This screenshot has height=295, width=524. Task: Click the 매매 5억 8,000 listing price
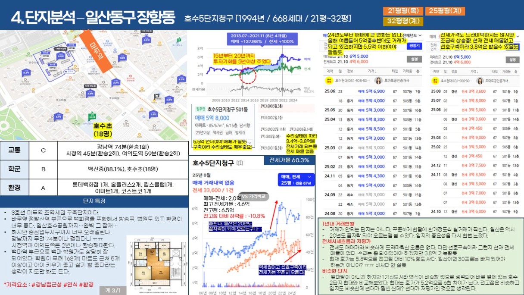tap(212, 117)
